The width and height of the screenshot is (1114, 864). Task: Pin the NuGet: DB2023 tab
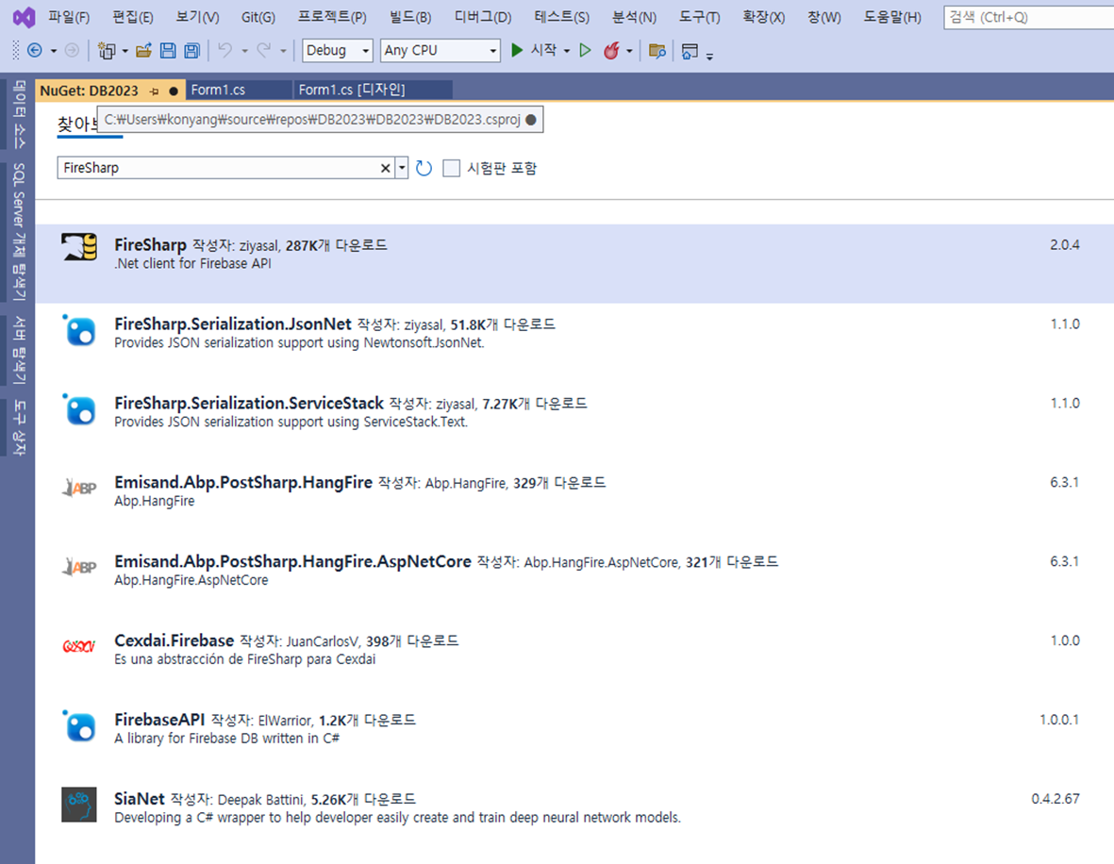click(155, 91)
